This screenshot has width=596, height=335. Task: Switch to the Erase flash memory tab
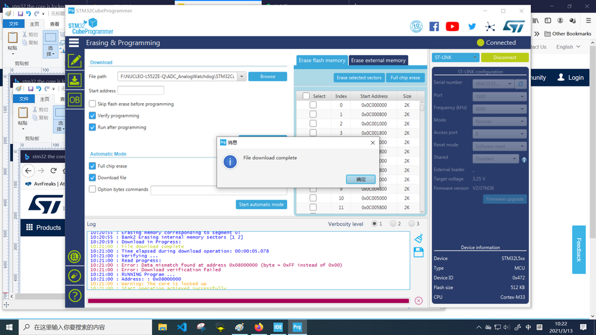pyautogui.click(x=322, y=60)
